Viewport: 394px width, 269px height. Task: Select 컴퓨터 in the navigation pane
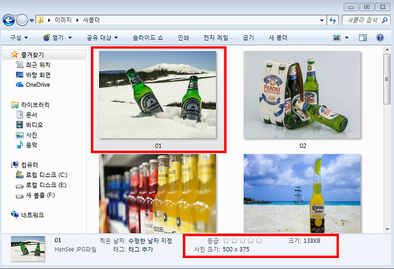30,165
